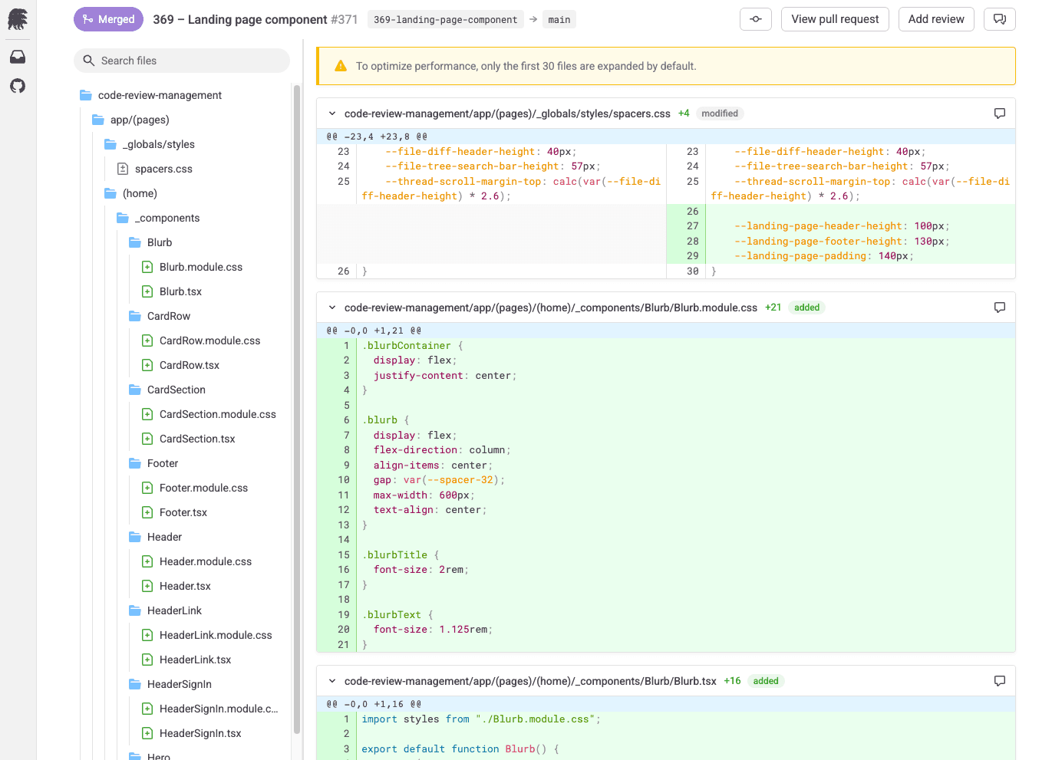This screenshot has height=760, width=1052.
Task: Click the commit selector icon button
Action: point(756,19)
